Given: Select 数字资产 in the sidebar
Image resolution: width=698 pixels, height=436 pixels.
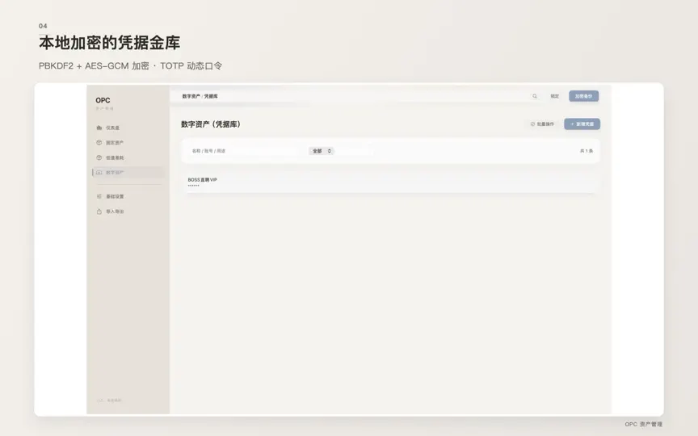Looking at the screenshot, I should pyautogui.click(x=128, y=173).
